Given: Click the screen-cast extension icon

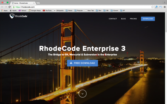Looking at the screenshot, I should 161,7.
